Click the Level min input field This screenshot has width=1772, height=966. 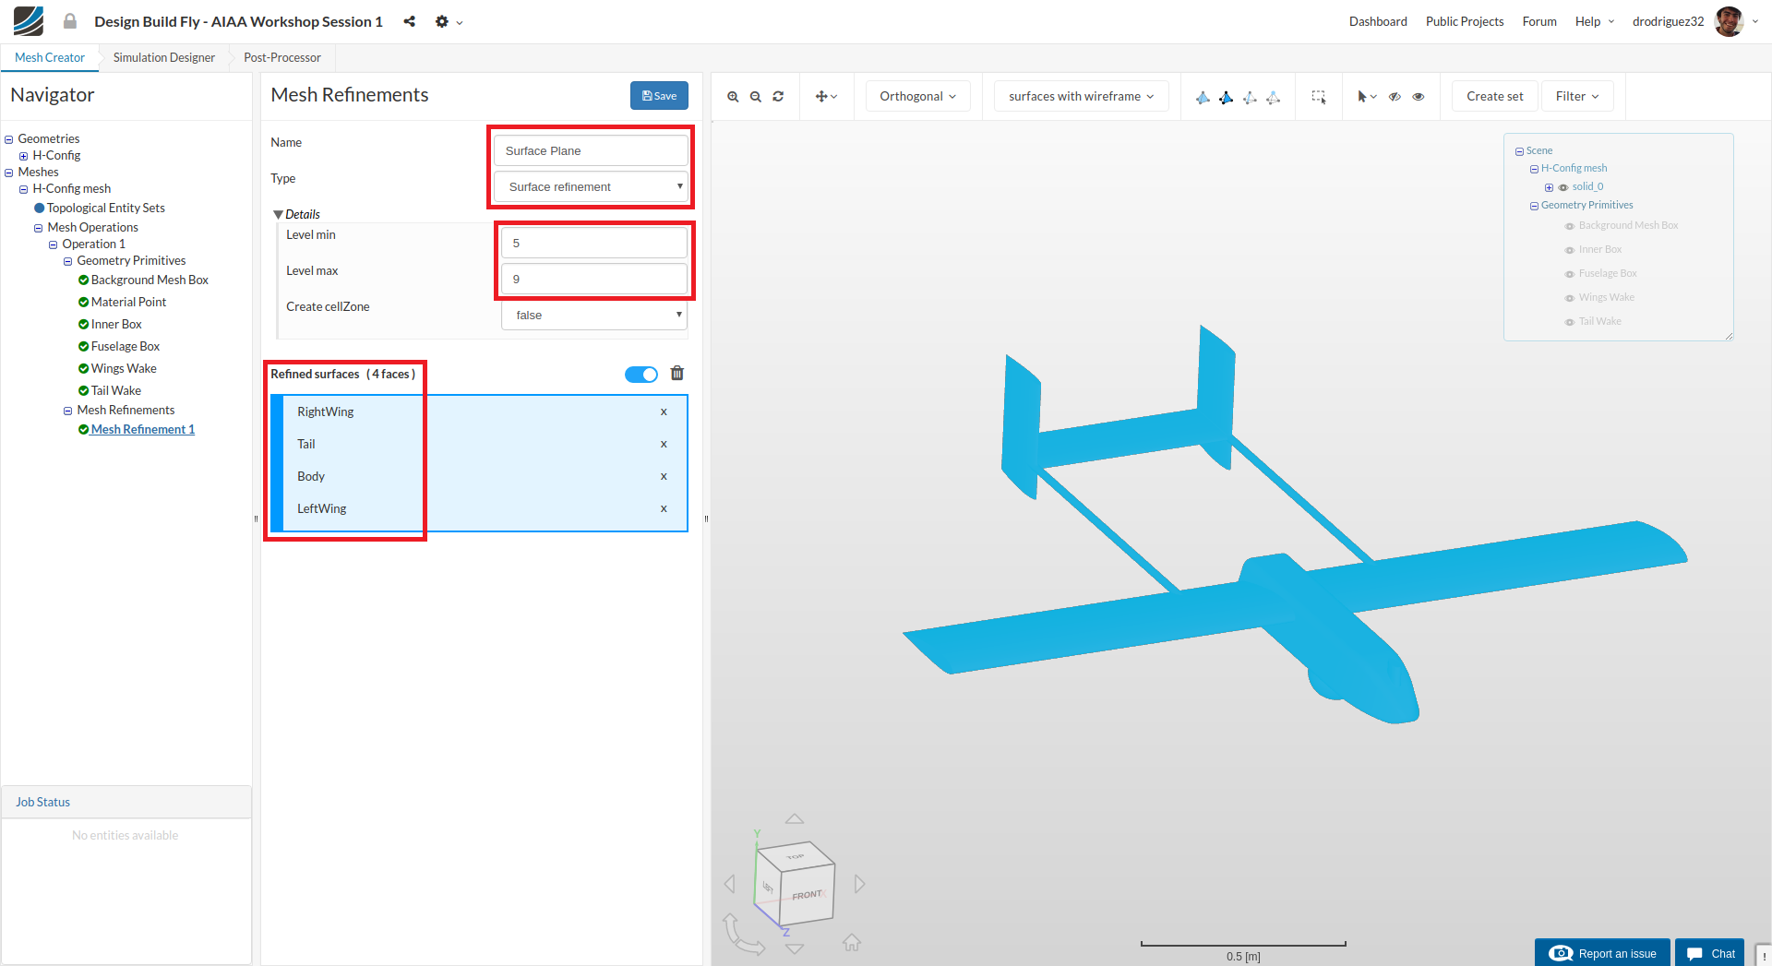(594, 243)
